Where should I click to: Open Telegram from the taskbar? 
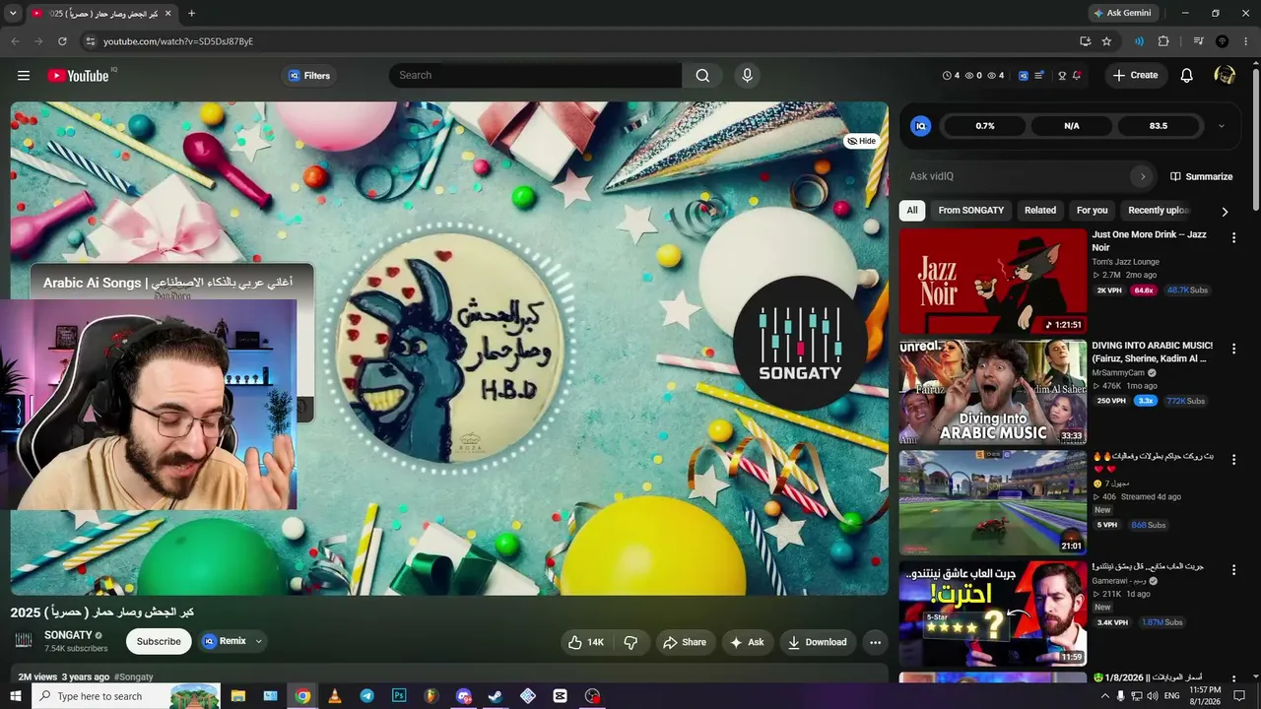(366, 696)
